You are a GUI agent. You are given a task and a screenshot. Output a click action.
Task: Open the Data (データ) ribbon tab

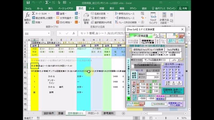pos(91,8)
